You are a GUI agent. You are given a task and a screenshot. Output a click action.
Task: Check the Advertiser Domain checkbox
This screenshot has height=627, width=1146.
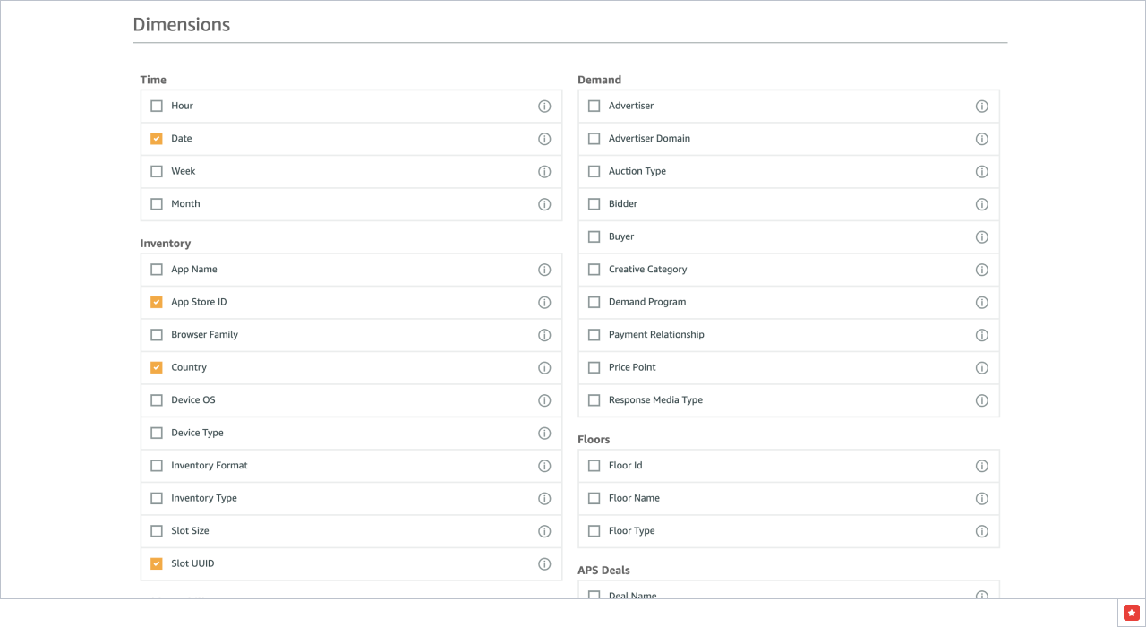[x=594, y=139]
